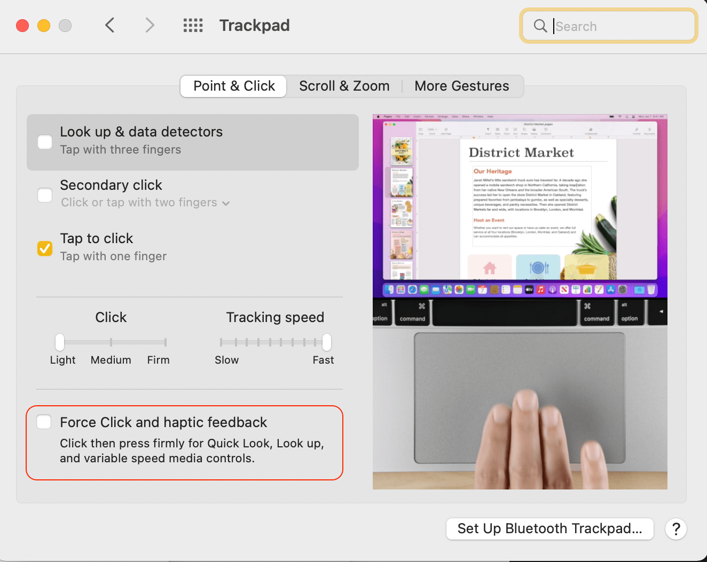Expand the Secondary click gesture options

click(x=225, y=203)
